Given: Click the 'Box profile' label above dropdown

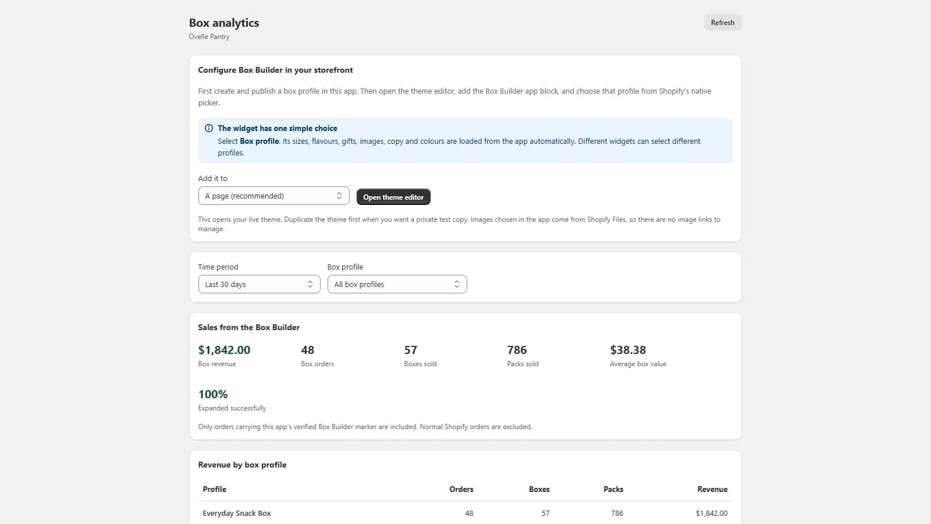Looking at the screenshot, I should coord(345,267).
